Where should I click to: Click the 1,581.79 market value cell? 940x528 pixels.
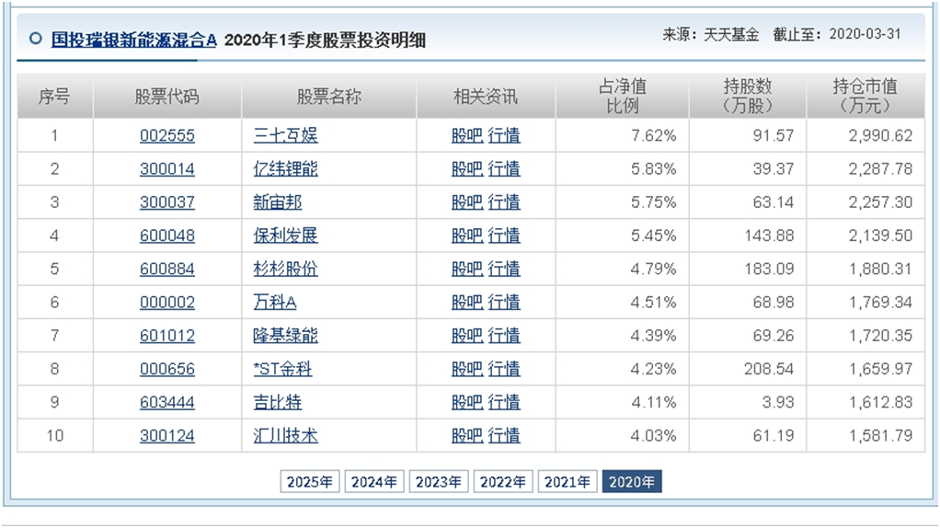(x=865, y=435)
